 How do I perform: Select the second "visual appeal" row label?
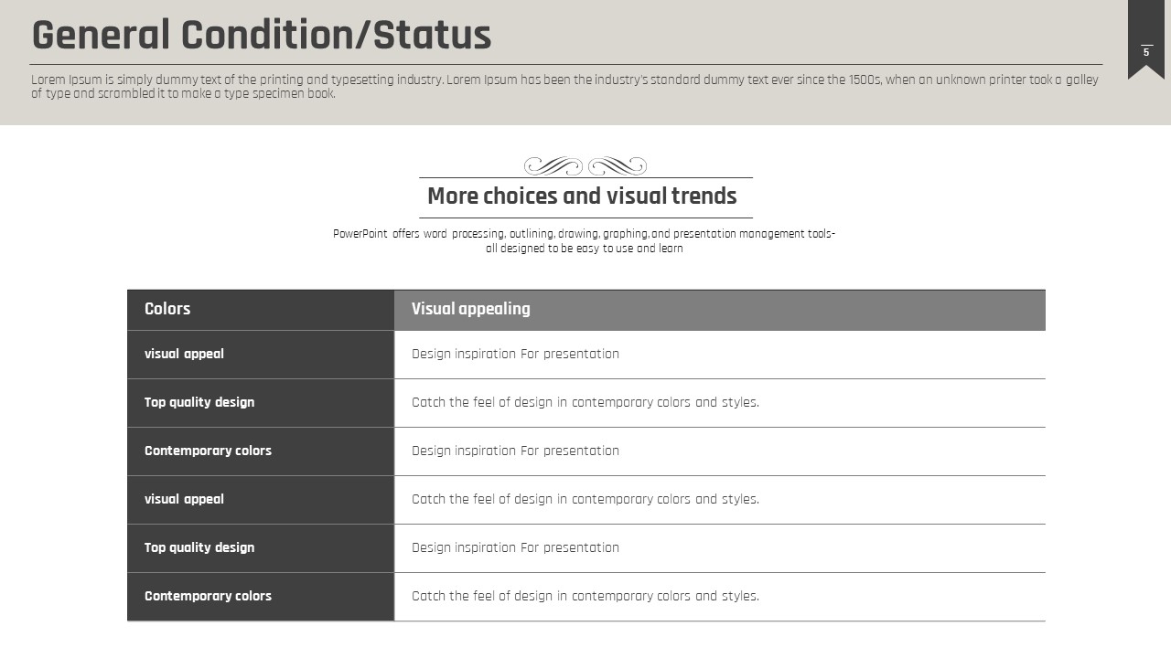pos(184,499)
